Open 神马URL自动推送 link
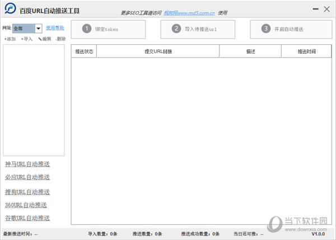The height and width of the screenshot is (240, 336). click(x=27, y=164)
